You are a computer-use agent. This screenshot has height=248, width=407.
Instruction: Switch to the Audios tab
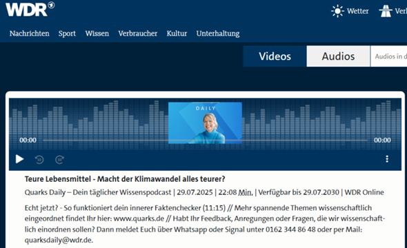pos(338,56)
